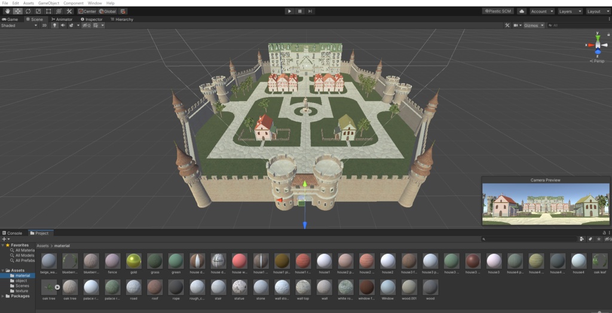Open Plastic SCM
The image size is (612, 313).
point(498,11)
